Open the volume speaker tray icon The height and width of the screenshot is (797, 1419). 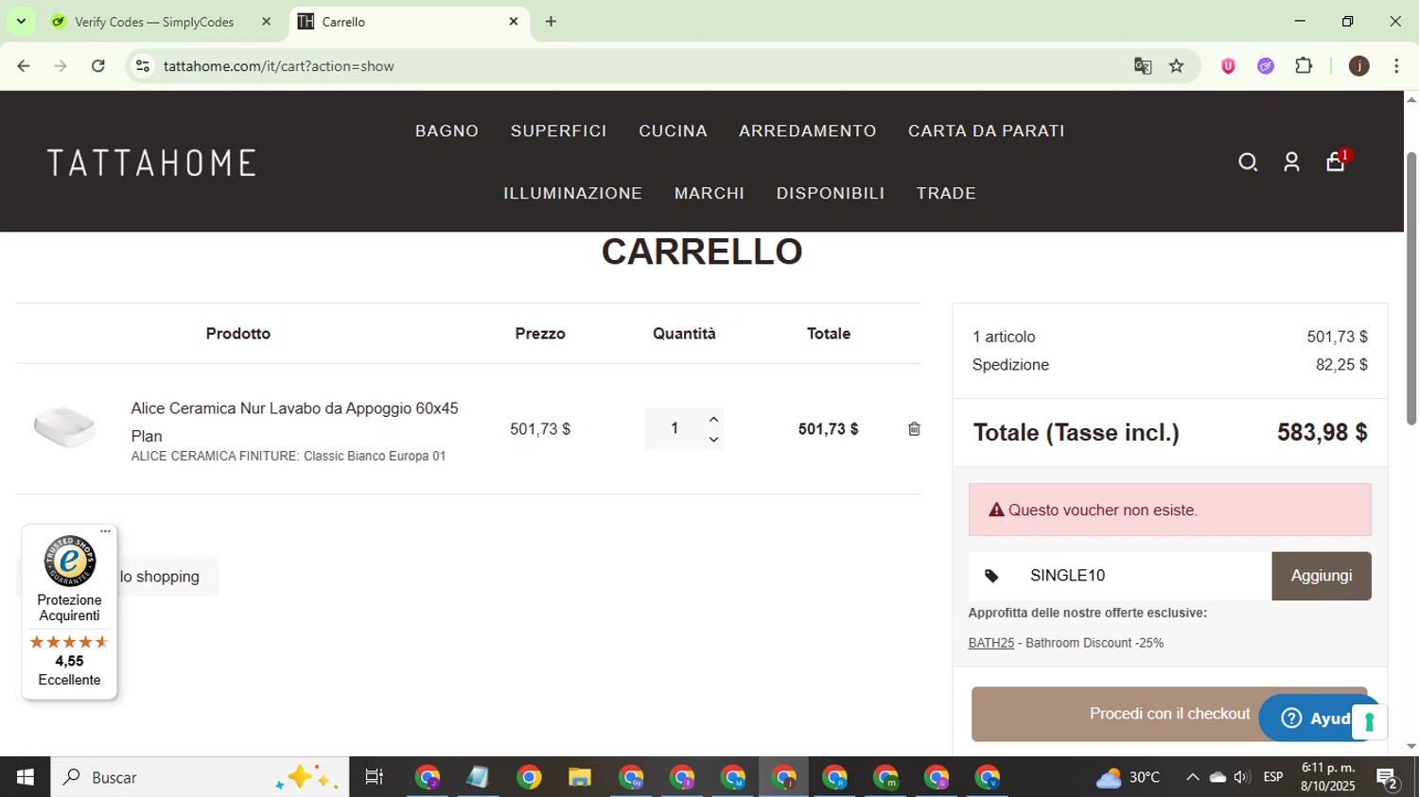point(1241,777)
